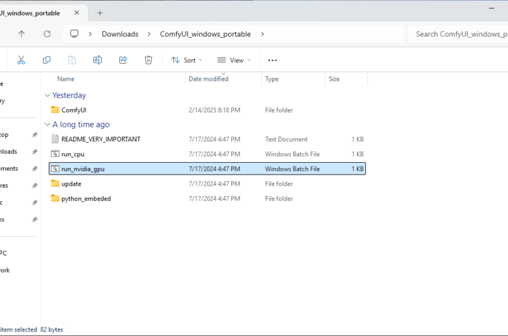508x336 pixels.
Task: Click ComfyUI's date 2/14/2025 8:18 PM
Action: pyautogui.click(x=214, y=110)
